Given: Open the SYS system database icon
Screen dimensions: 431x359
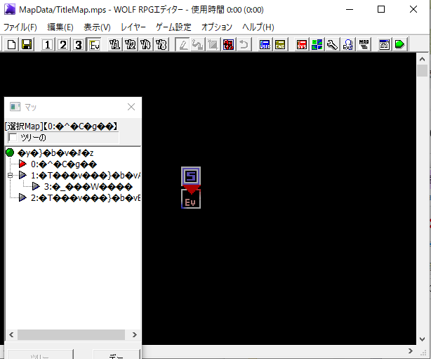Looking at the screenshot, I should (302, 44).
